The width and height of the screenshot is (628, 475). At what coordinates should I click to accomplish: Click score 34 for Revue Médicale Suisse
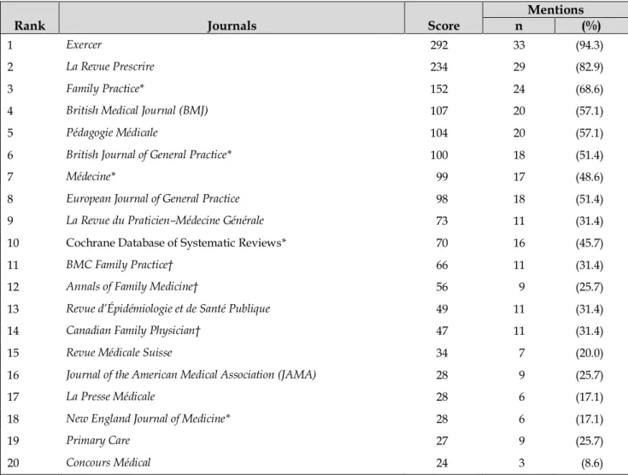coord(442,353)
